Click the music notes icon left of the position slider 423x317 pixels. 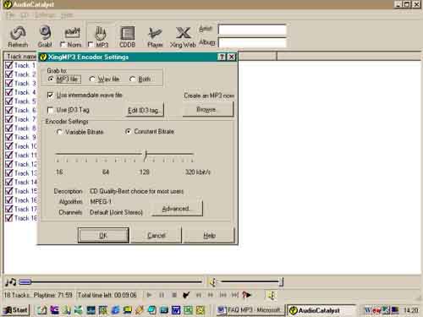11,281
